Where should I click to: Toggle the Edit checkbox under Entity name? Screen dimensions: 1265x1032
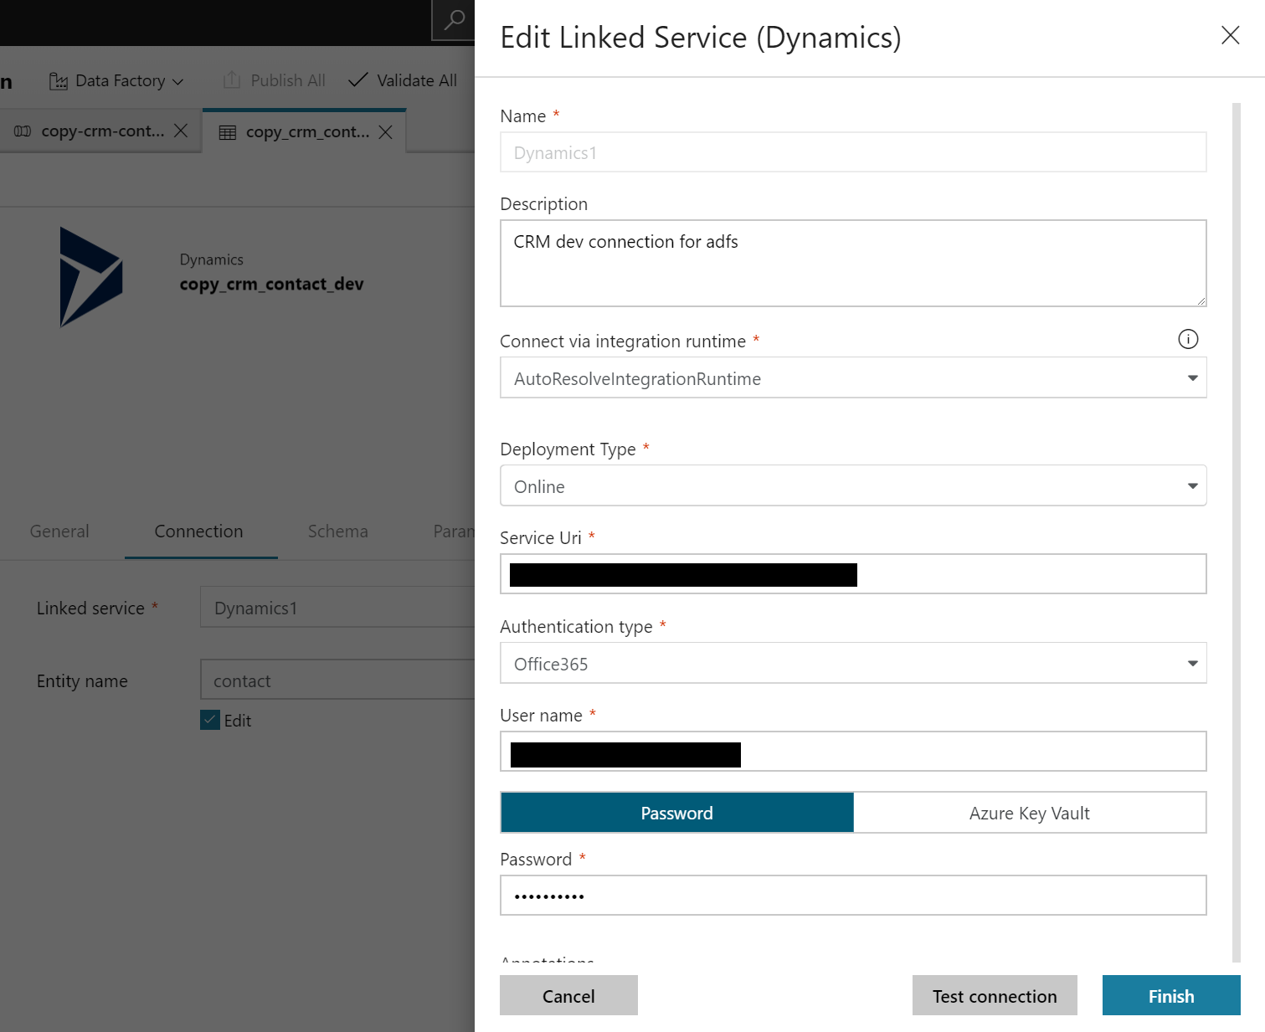pyautogui.click(x=210, y=720)
